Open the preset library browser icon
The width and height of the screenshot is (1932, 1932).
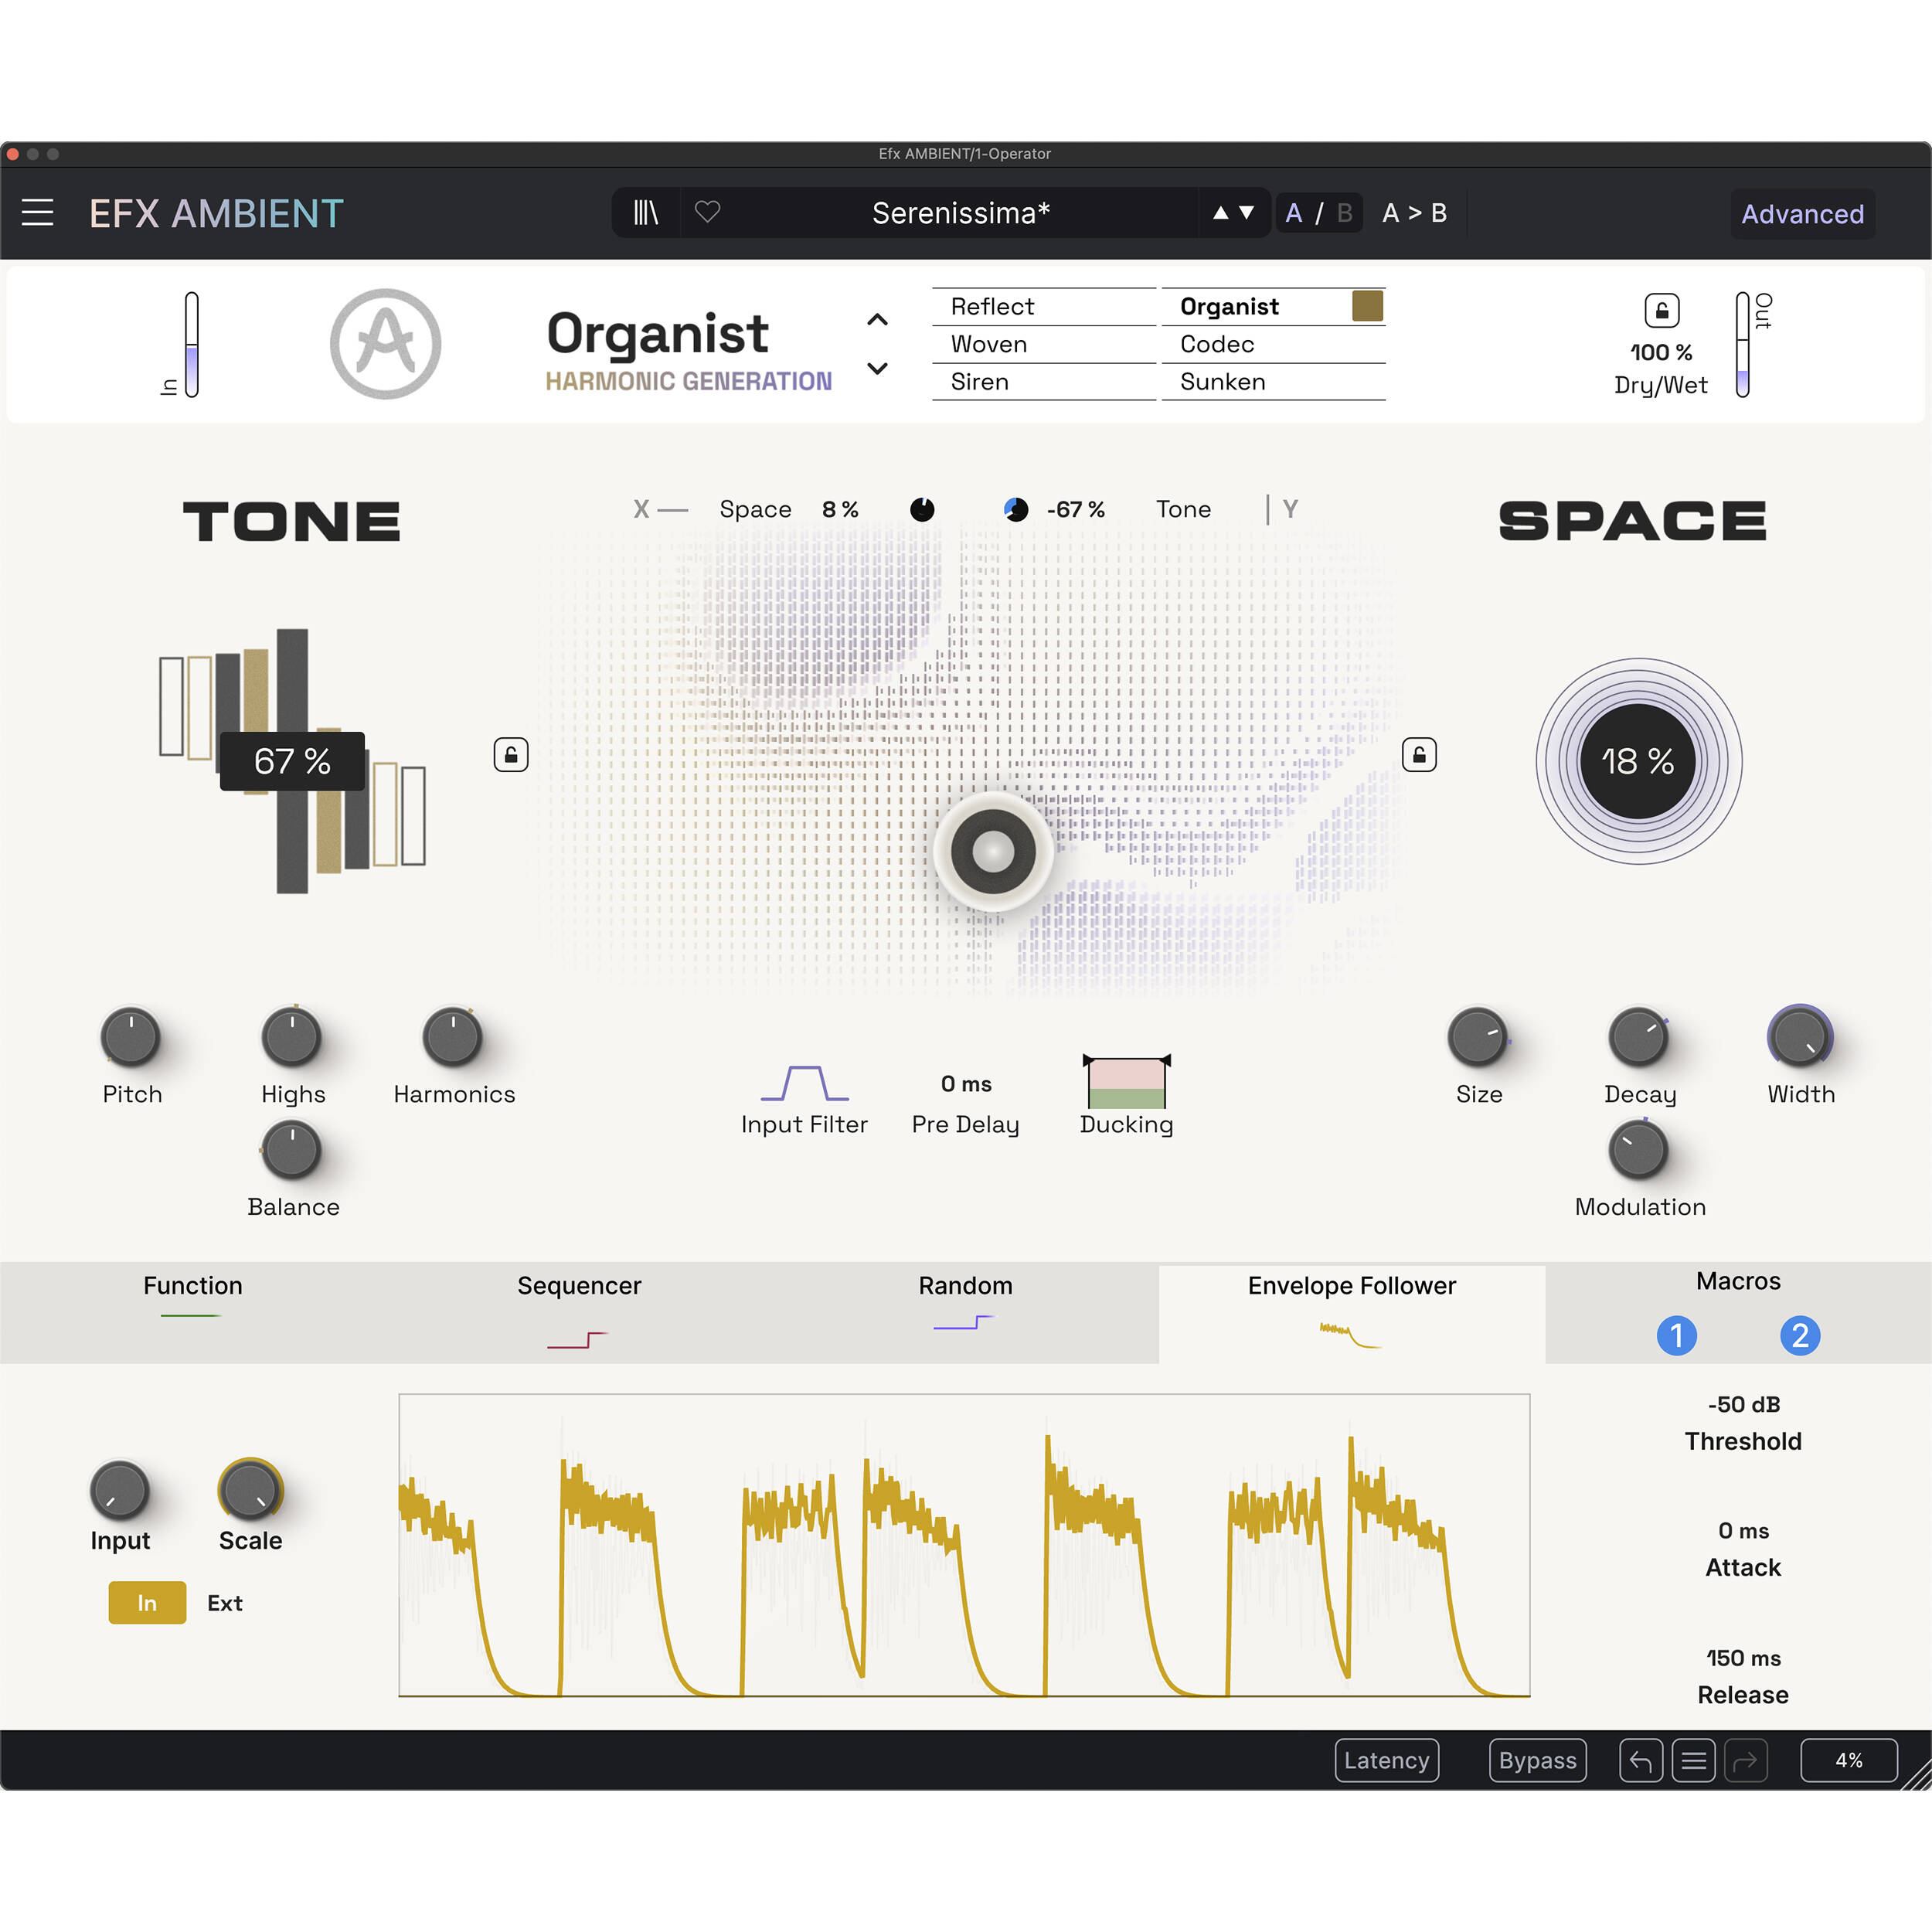tap(646, 213)
